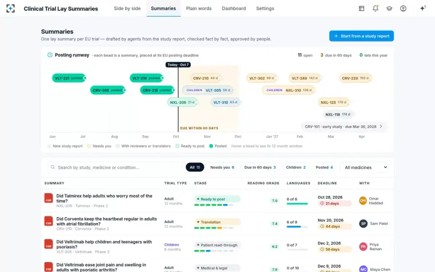This screenshot has width=435, height=272.
Task: Open the layout panel icon in header
Action: click(x=361, y=8)
